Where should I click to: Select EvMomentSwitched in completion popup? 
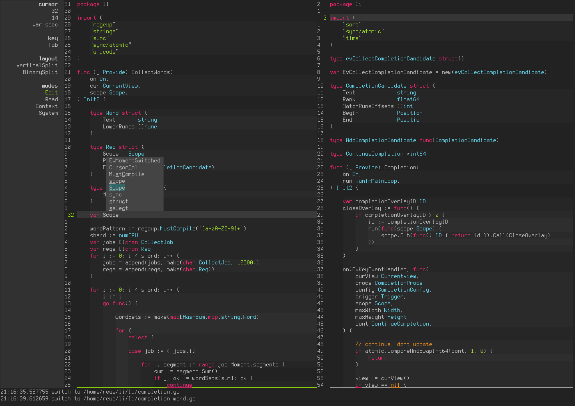coord(134,160)
